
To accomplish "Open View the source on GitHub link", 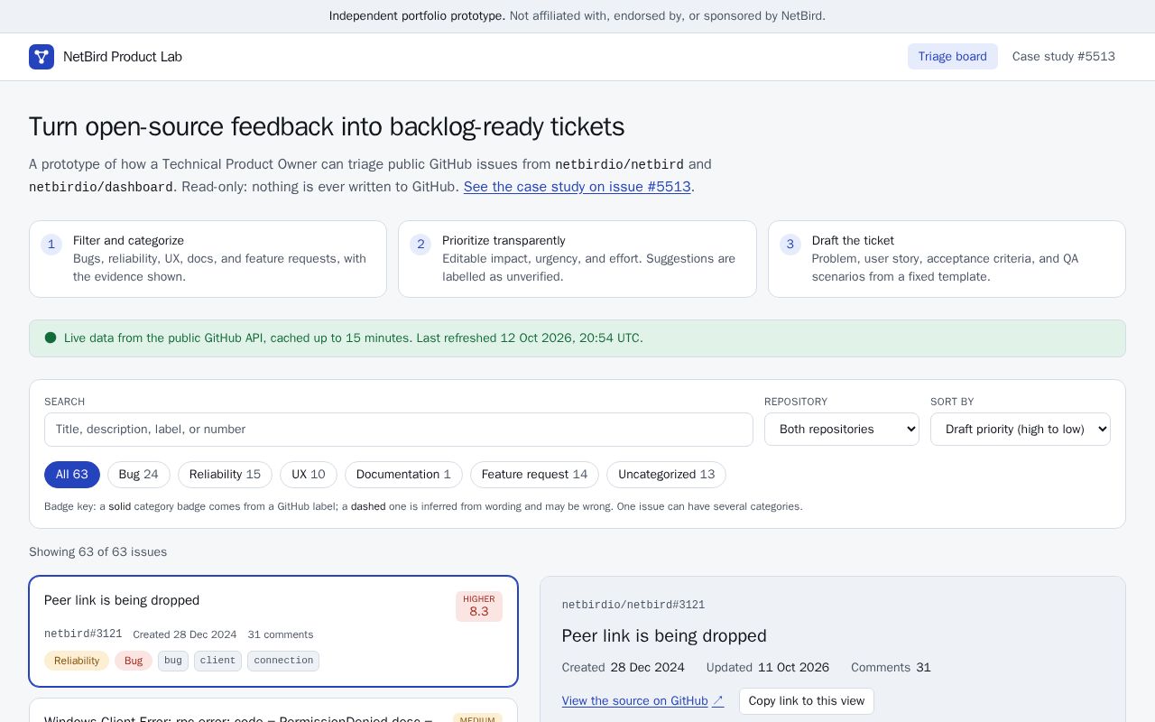I will tap(642, 701).
